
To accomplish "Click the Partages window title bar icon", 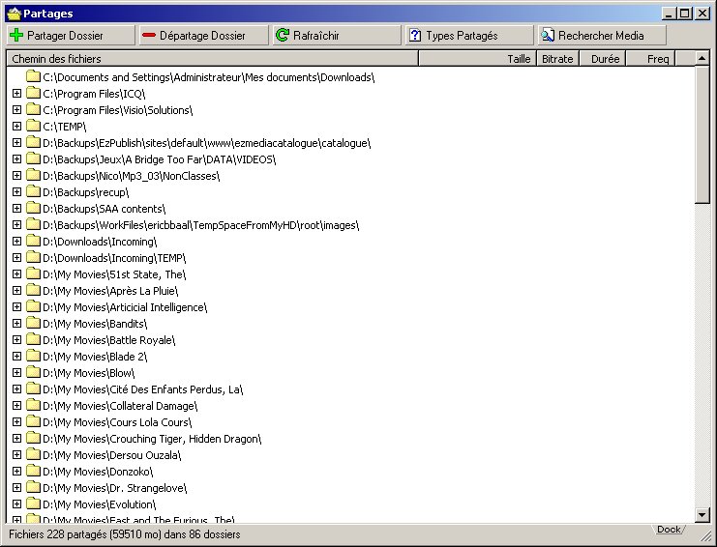I will tap(13, 14).
